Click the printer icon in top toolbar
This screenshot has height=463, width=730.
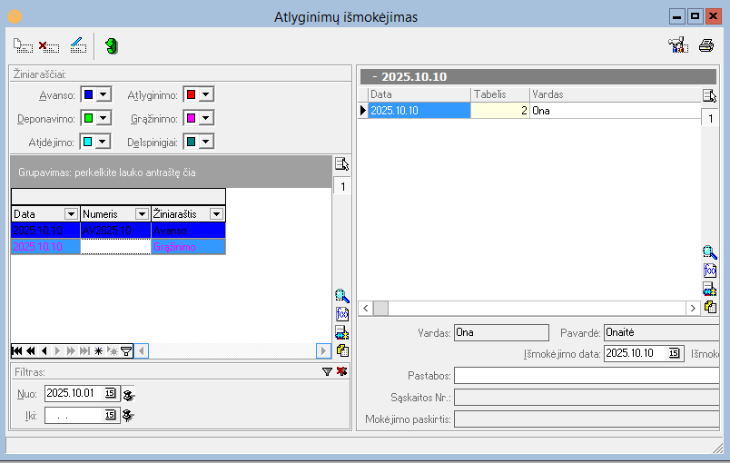point(706,45)
